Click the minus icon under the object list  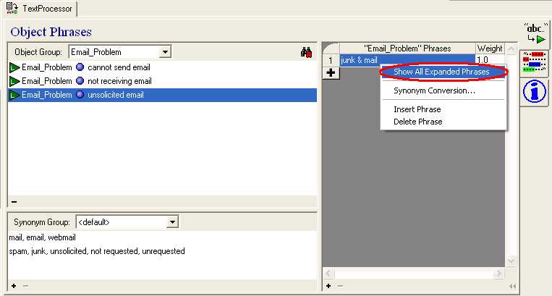[14, 202]
